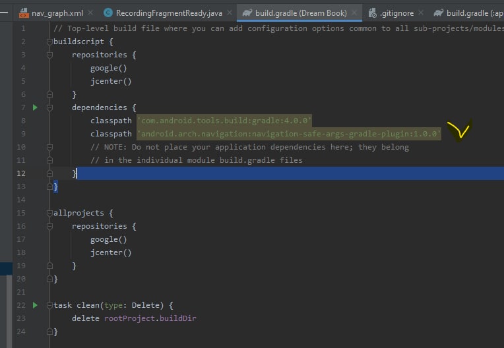This screenshot has width=504, height=348.
Task: Close the .gitignore tab
Action: click(x=421, y=13)
